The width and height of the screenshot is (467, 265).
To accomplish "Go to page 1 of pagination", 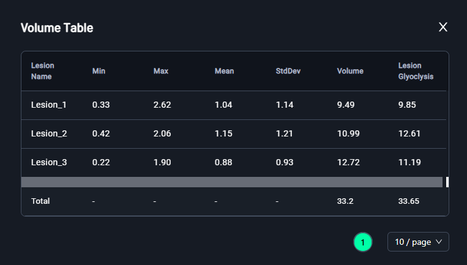I will point(363,242).
